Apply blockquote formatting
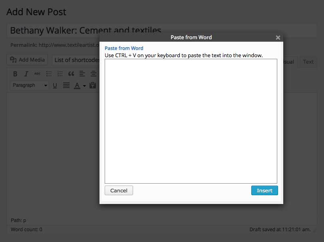The height and width of the screenshot is (242, 324). [71, 74]
